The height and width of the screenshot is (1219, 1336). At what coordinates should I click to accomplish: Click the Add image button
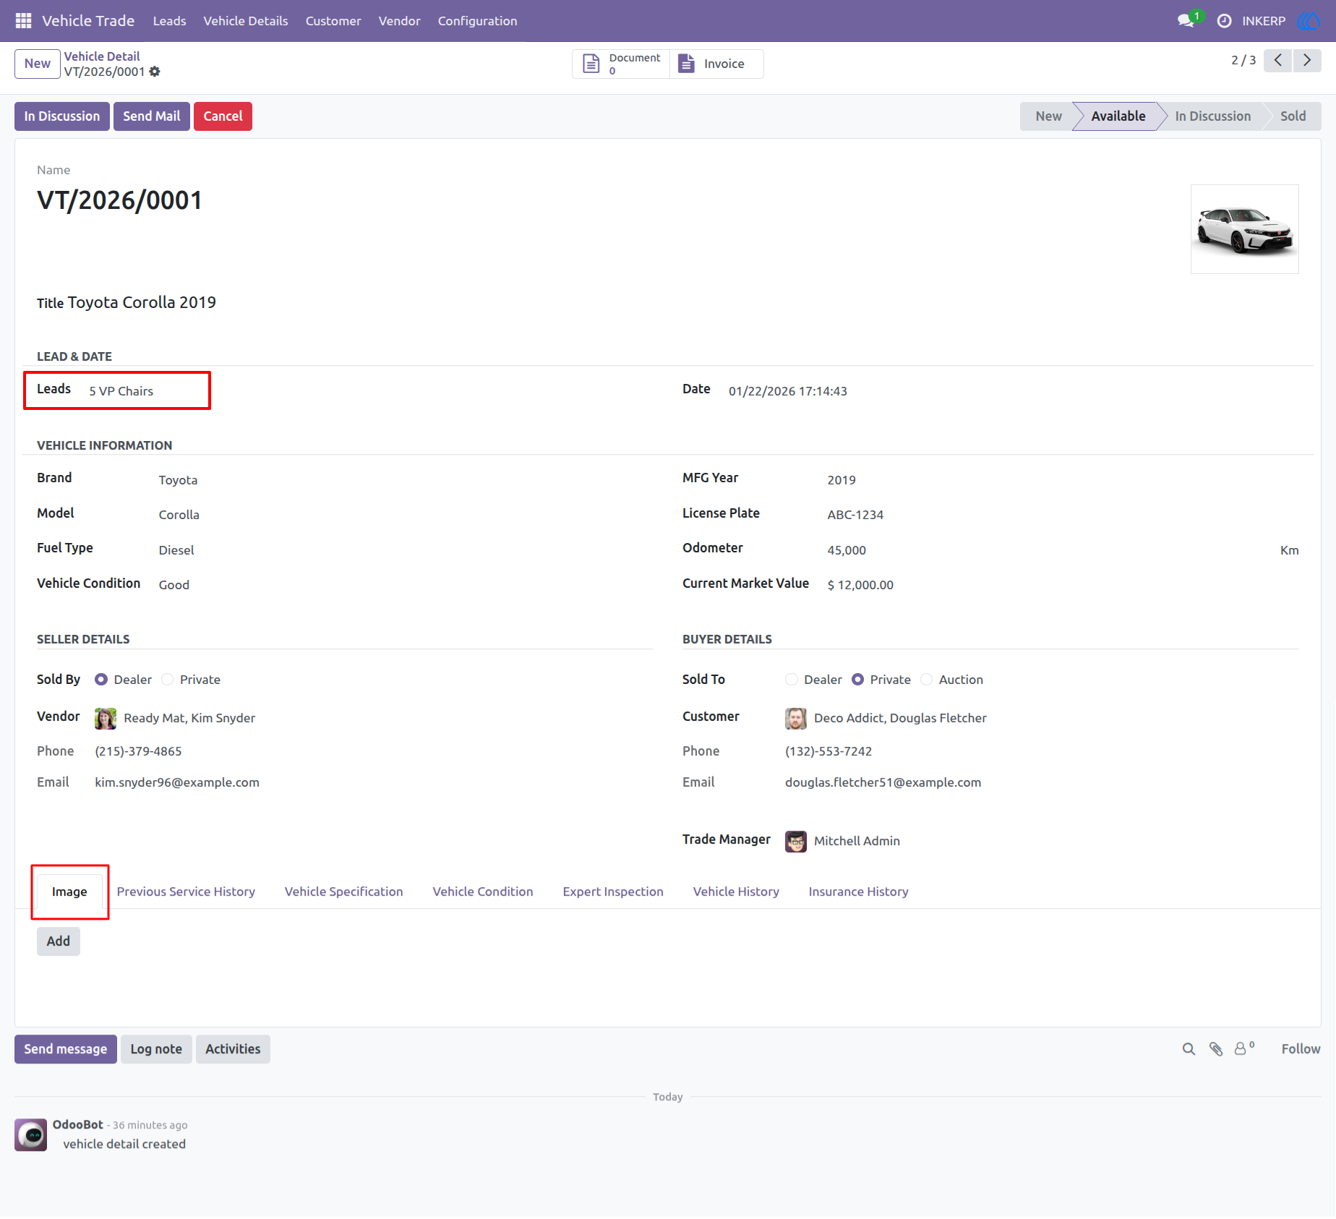coord(59,941)
